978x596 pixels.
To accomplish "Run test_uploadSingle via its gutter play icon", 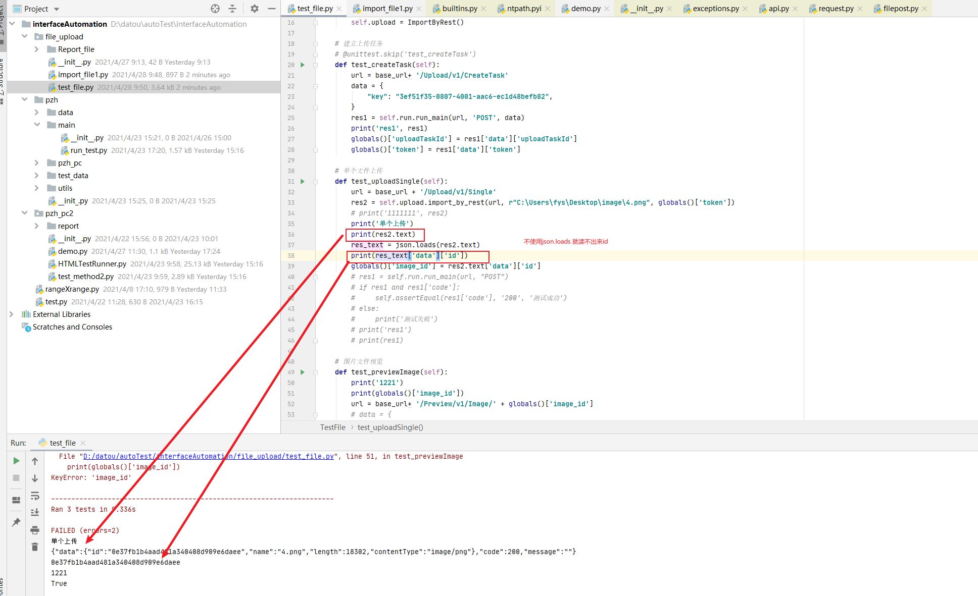I will point(302,181).
